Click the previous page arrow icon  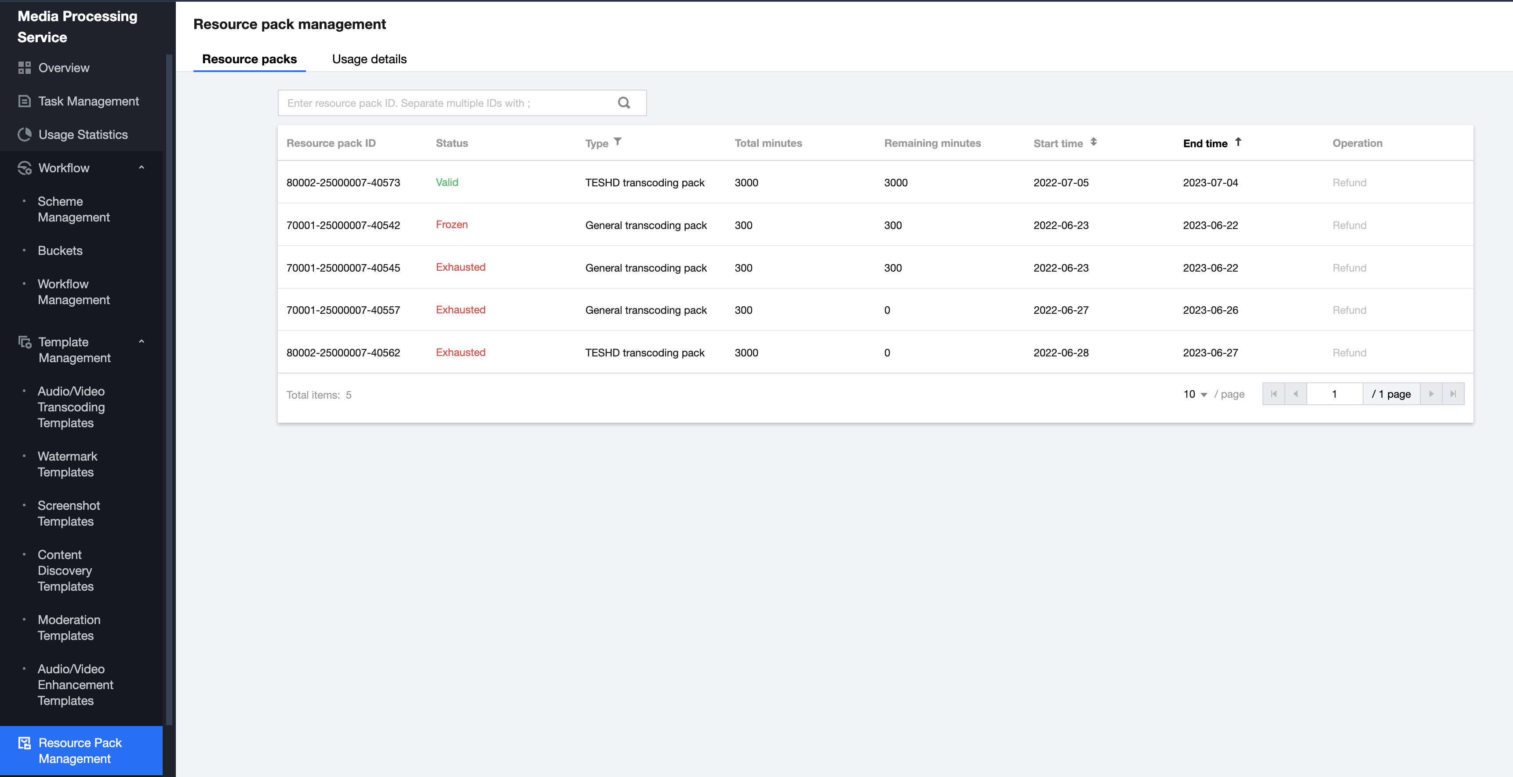[1295, 394]
